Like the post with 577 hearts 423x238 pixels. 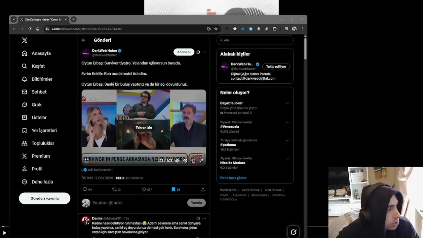pos(147,189)
